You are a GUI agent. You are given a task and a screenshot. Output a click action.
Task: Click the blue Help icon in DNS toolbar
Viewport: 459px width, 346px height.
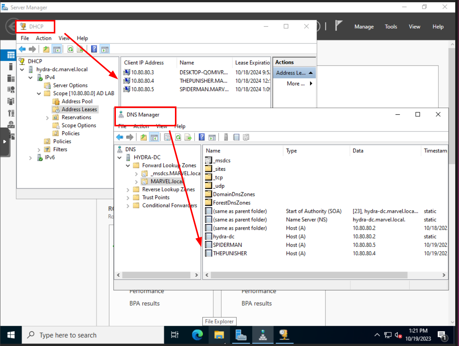point(202,137)
